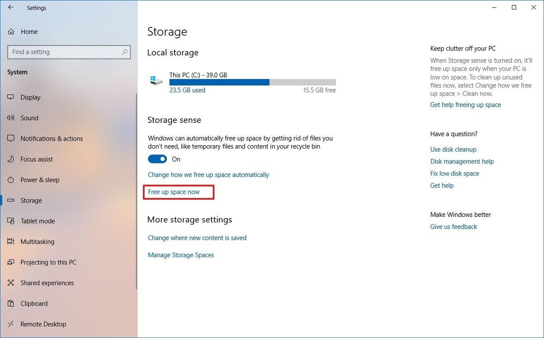Turn off Storage sense toggle
The width and height of the screenshot is (544, 338).
coord(157,159)
